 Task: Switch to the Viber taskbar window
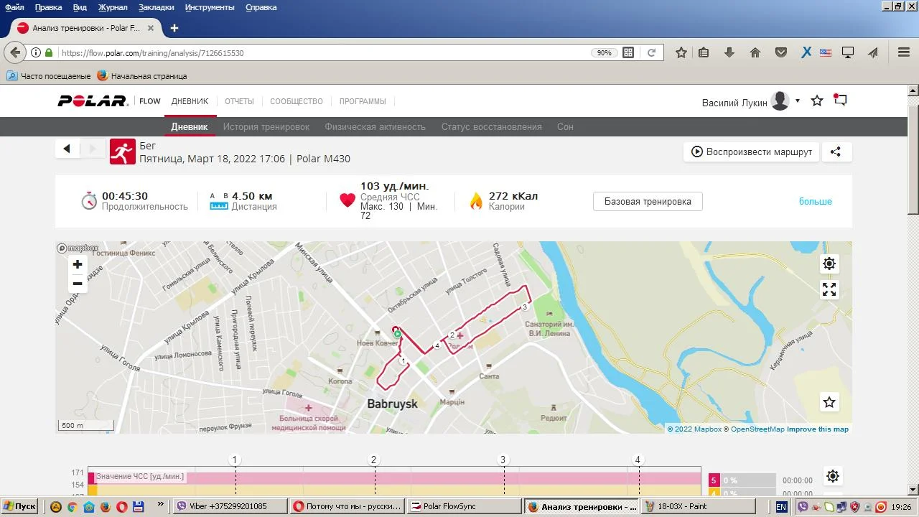(232, 506)
